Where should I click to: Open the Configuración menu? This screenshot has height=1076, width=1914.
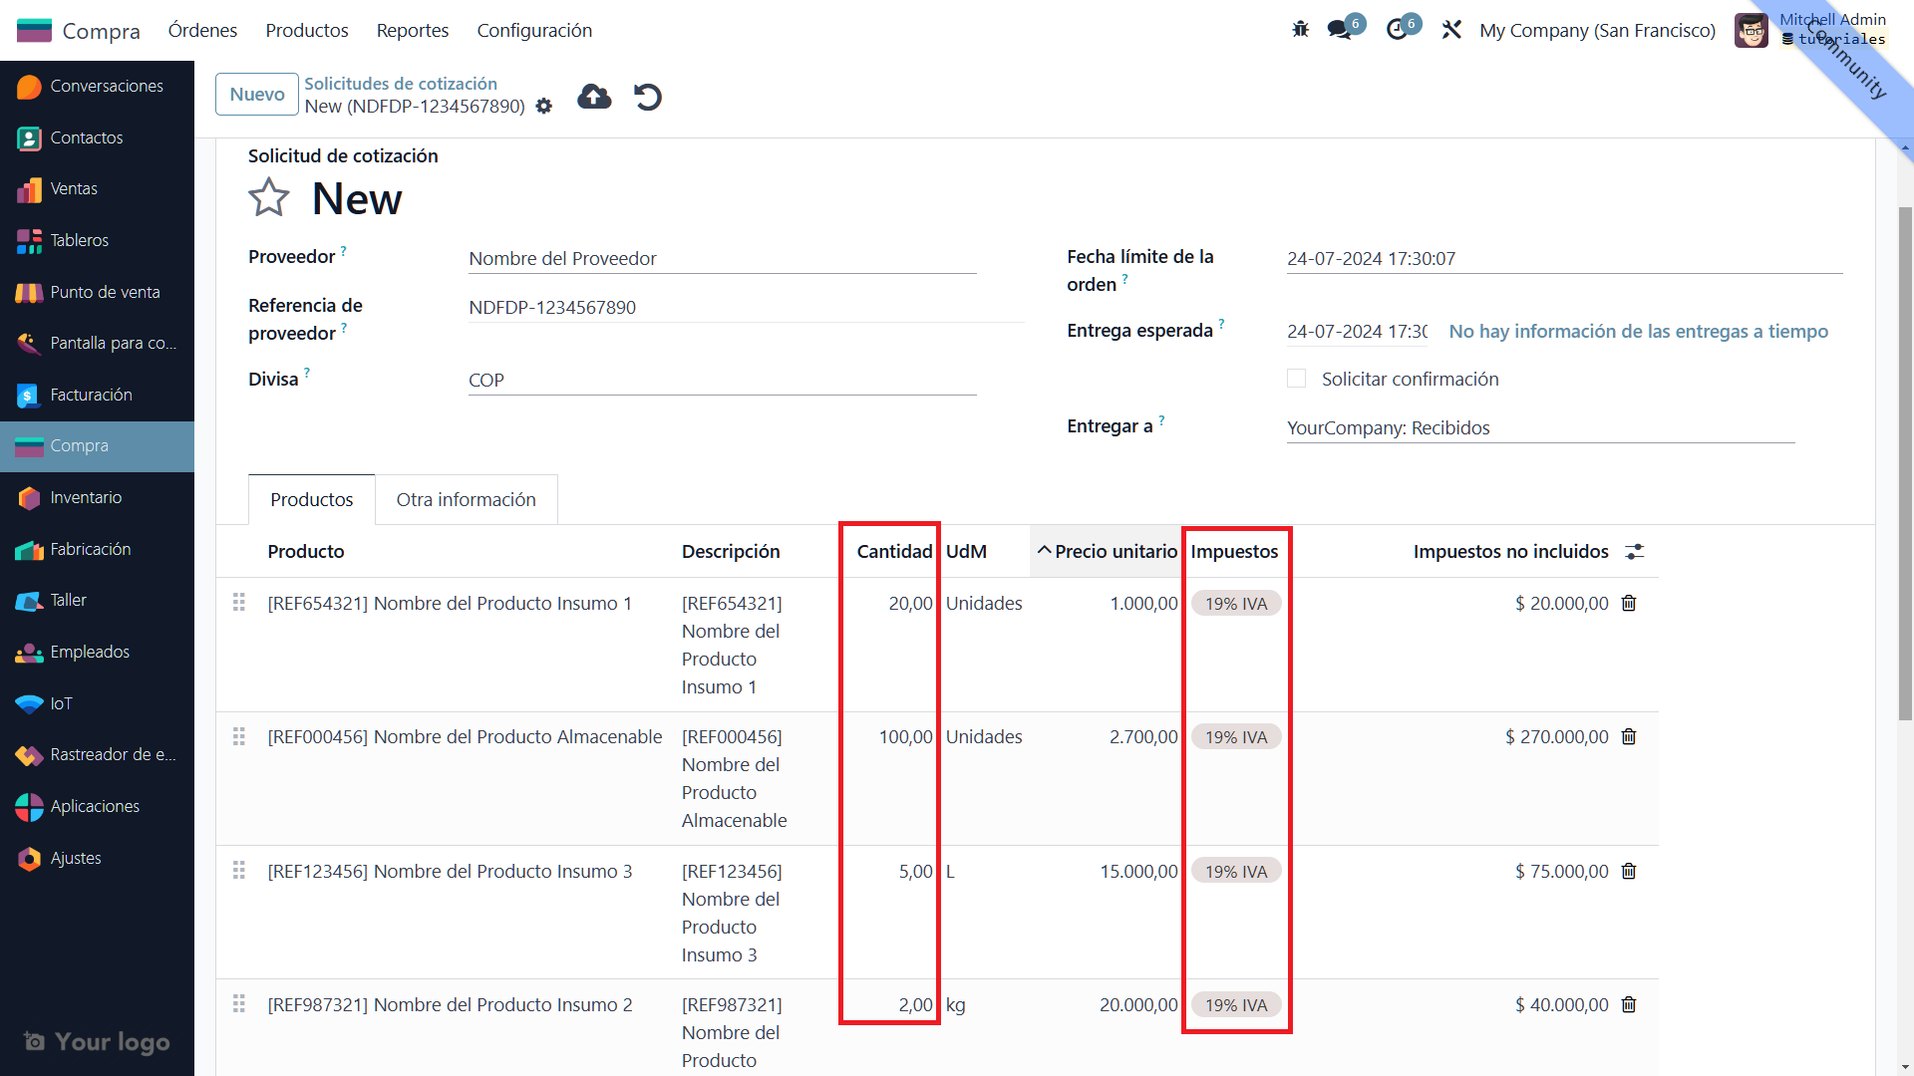coord(534,30)
